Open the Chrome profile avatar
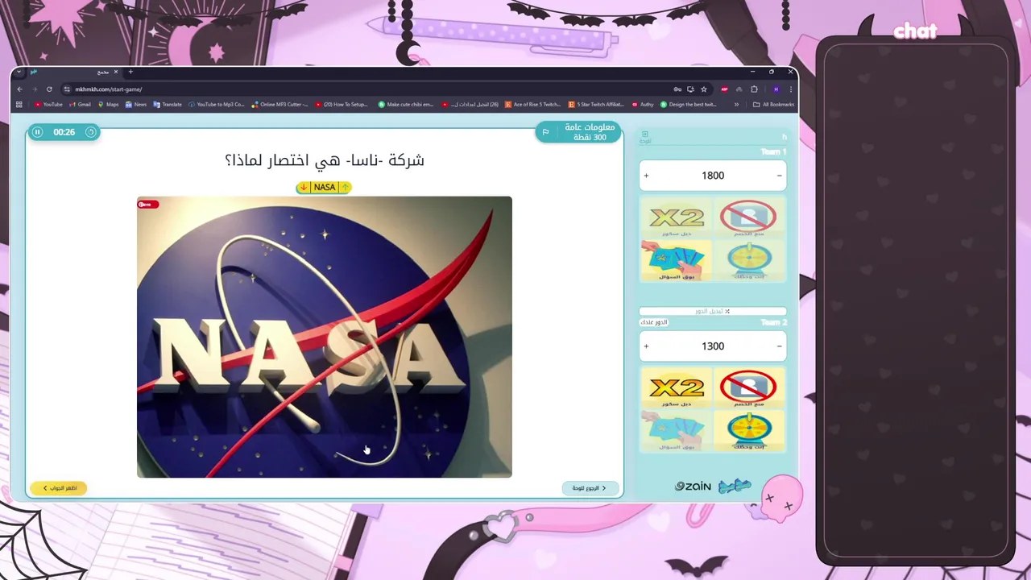 pos(776,89)
